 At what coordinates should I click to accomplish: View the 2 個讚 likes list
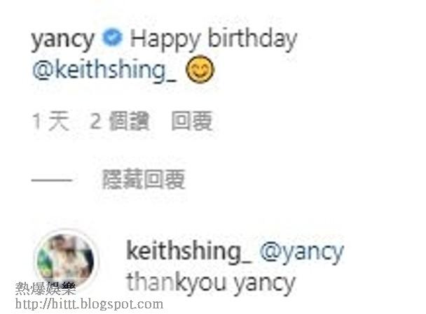click(x=119, y=121)
